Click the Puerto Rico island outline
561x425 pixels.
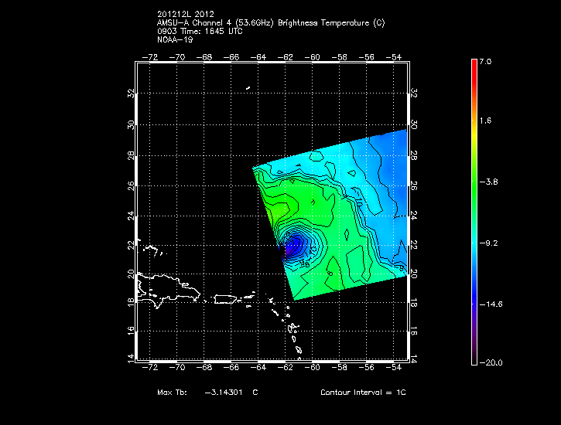224,299
